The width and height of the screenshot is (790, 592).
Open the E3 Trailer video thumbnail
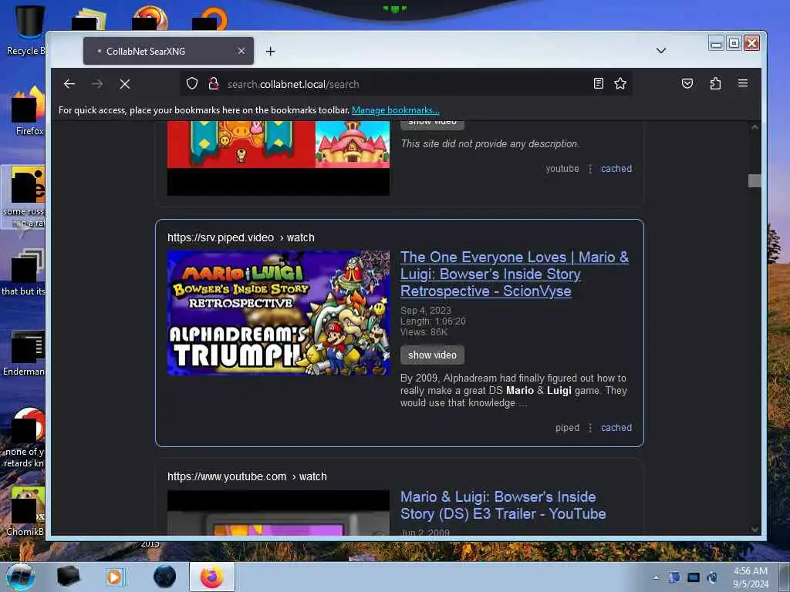click(x=279, y=513)
